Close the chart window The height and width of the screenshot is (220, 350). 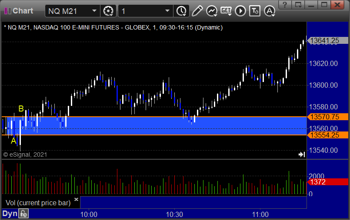pos(337,4)
